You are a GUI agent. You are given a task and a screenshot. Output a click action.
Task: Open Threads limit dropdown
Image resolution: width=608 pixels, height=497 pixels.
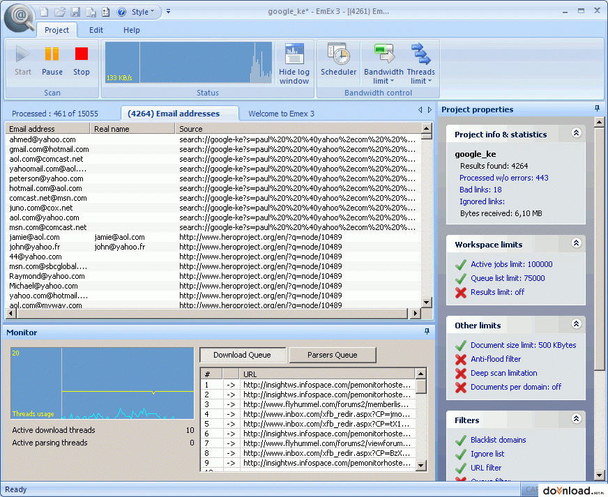tap(420, 64)
